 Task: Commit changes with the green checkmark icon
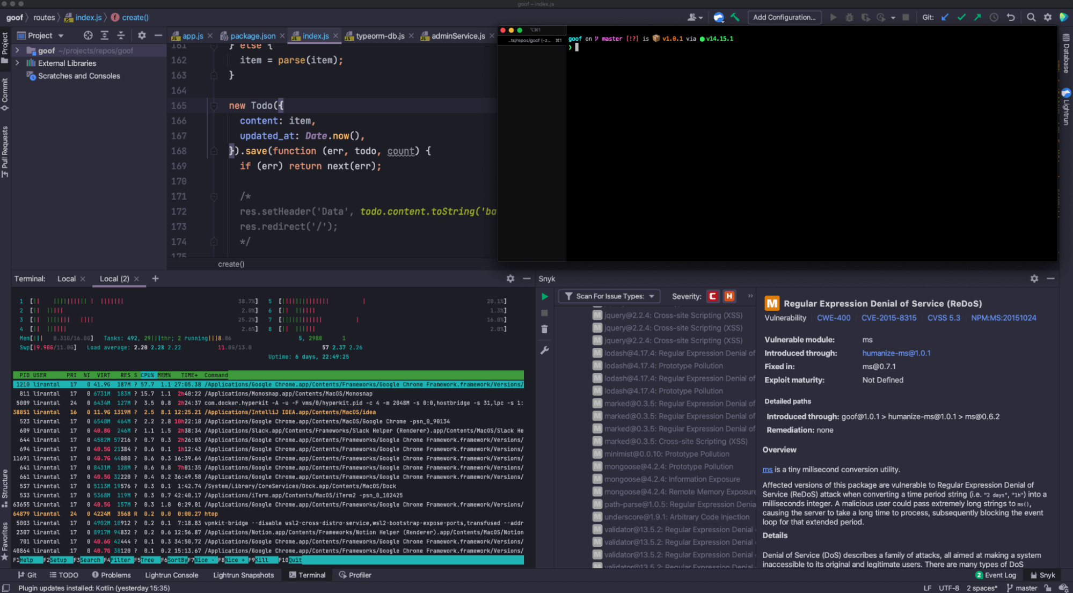click(x=961, y=17)
